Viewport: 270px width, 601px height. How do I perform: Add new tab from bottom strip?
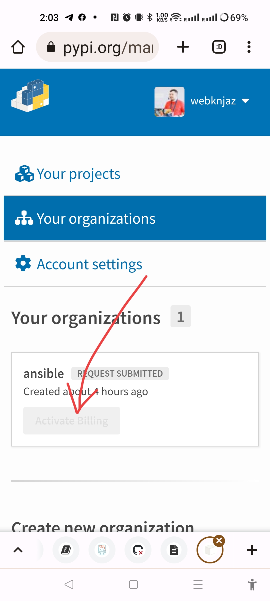click(x=252, y=550)
